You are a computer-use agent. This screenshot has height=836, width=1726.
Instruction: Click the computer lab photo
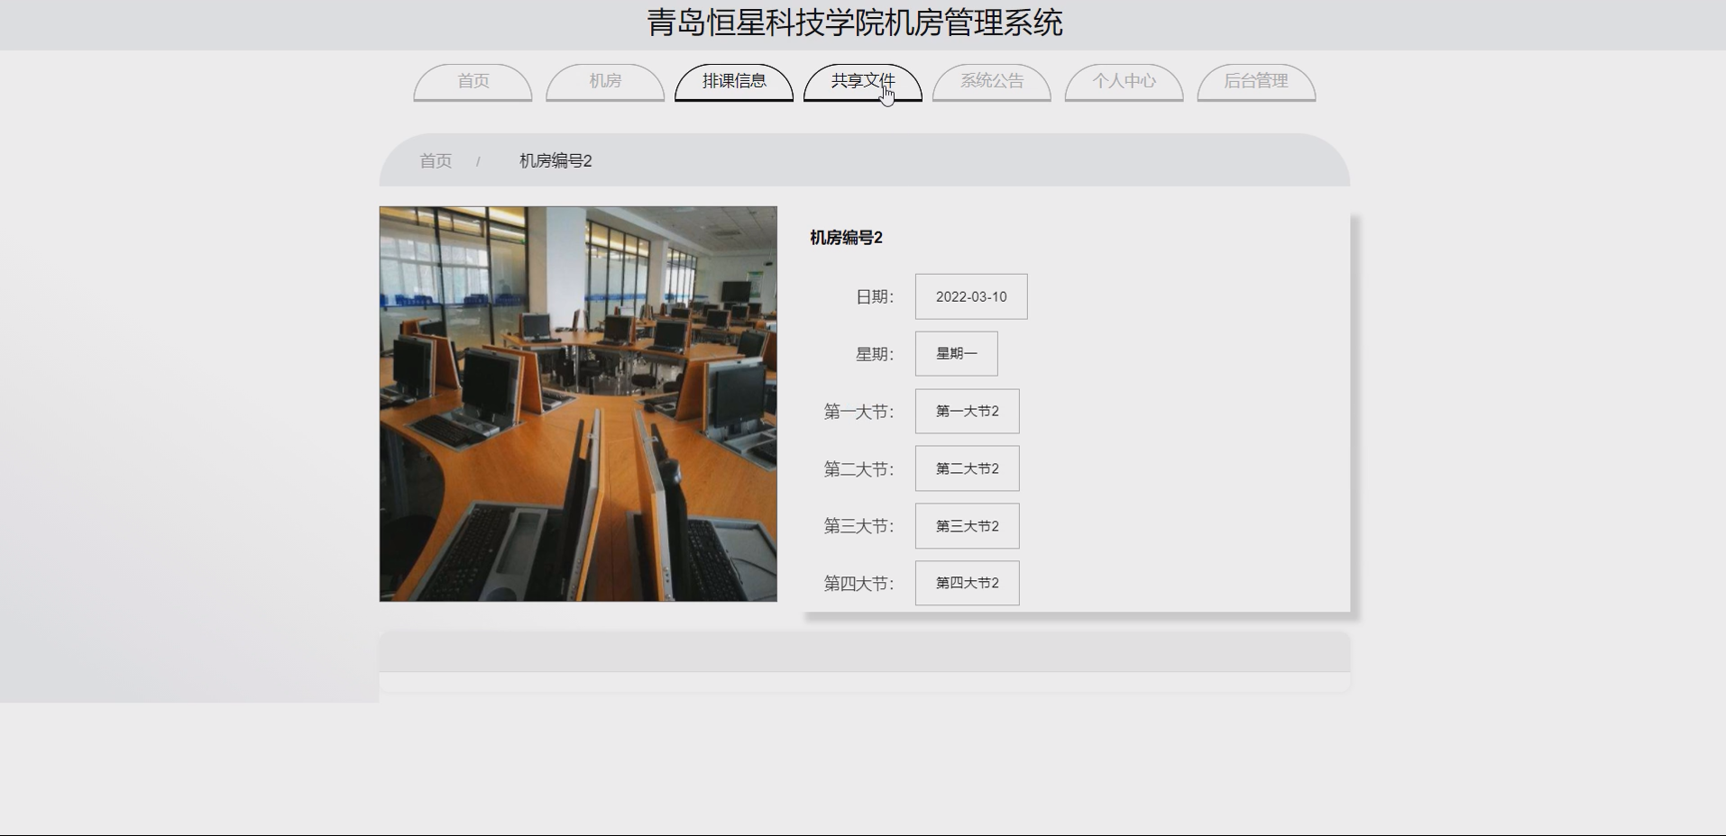click(578, 404)
